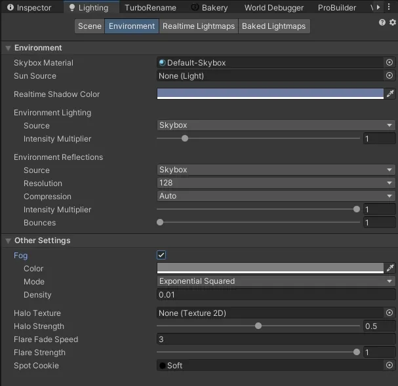398x386 pixels.
Task: Click the Flare Fade Speed label
Action: [46, 339]
